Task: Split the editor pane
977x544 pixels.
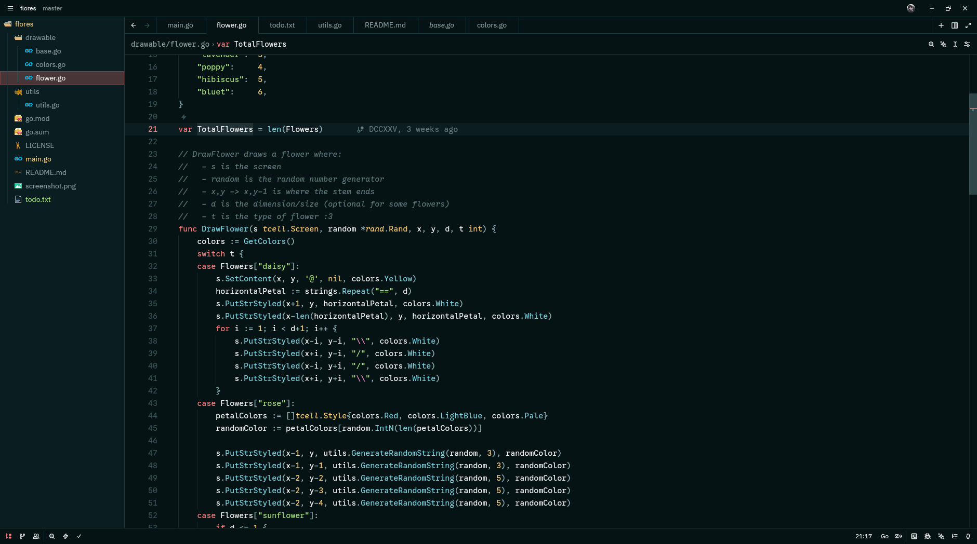Action: (x=955, y=25)
